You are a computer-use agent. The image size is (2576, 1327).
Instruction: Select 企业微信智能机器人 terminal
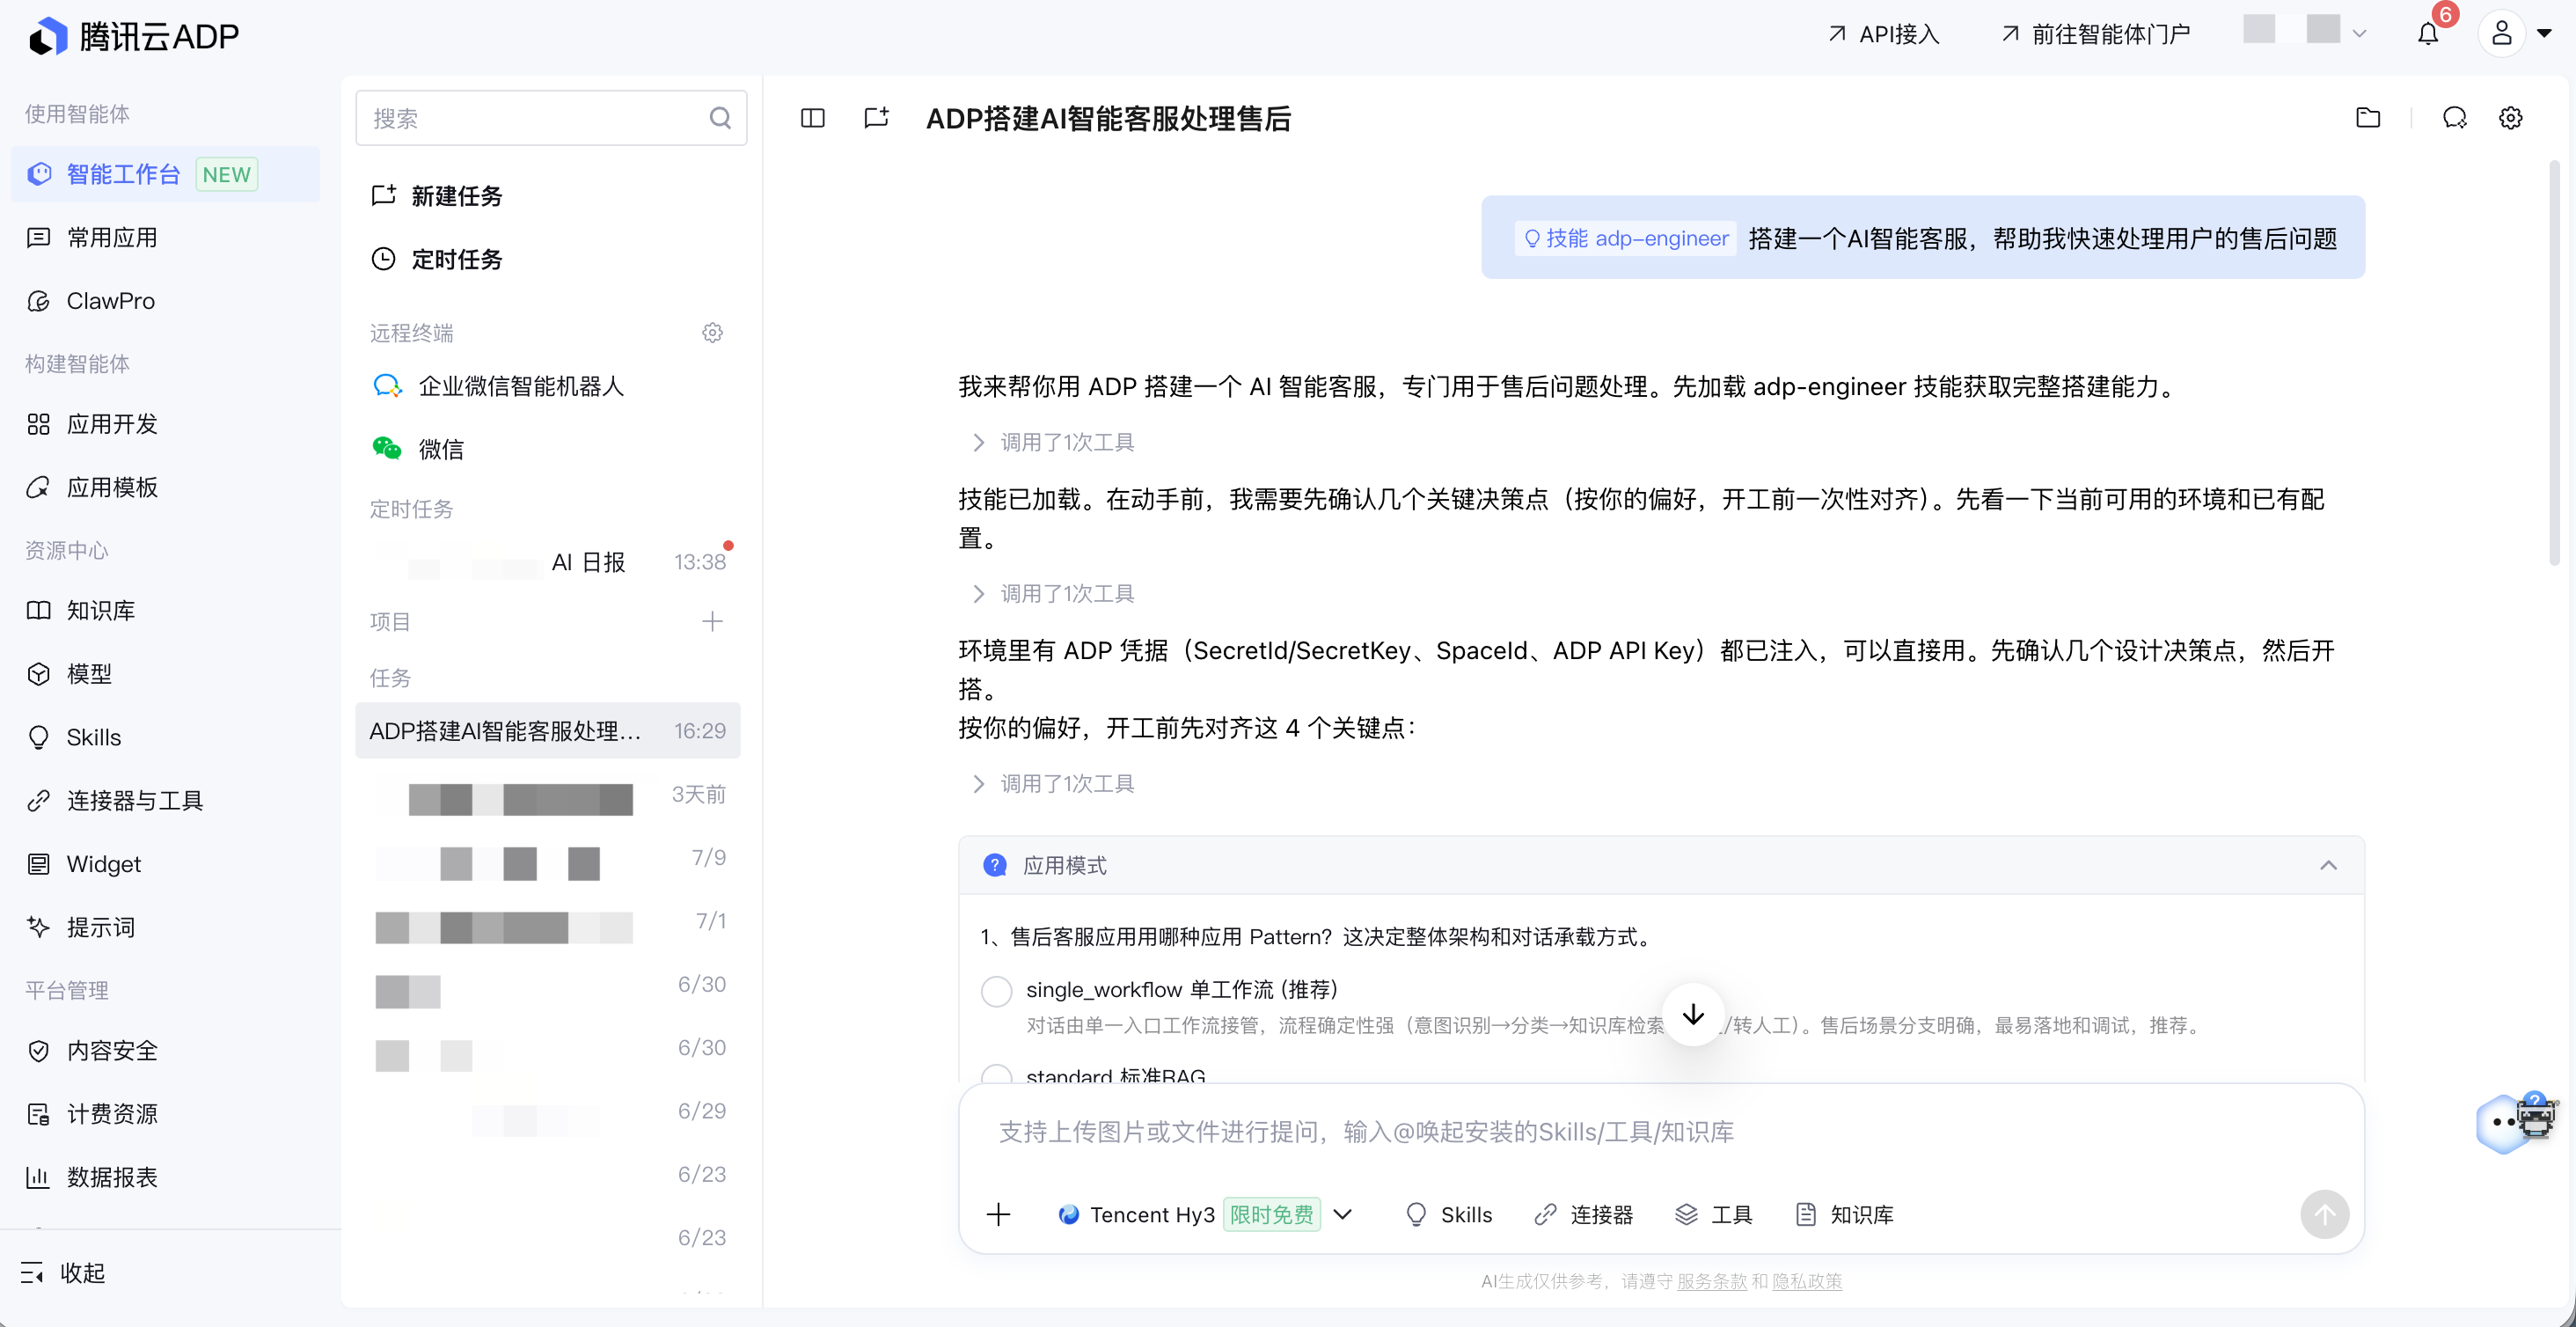[548, 386]
